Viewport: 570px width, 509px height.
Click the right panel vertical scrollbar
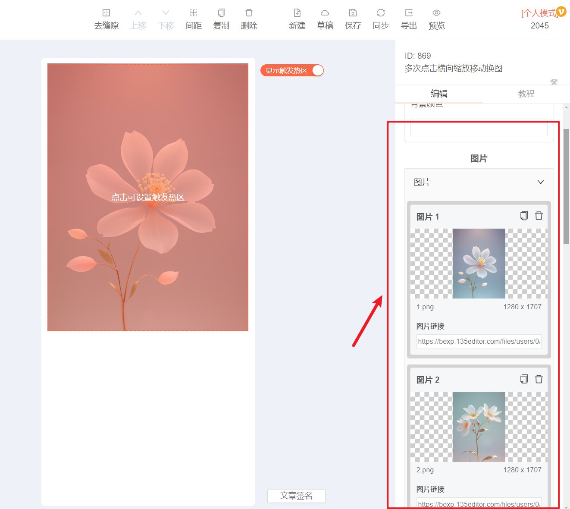point(567,186)
